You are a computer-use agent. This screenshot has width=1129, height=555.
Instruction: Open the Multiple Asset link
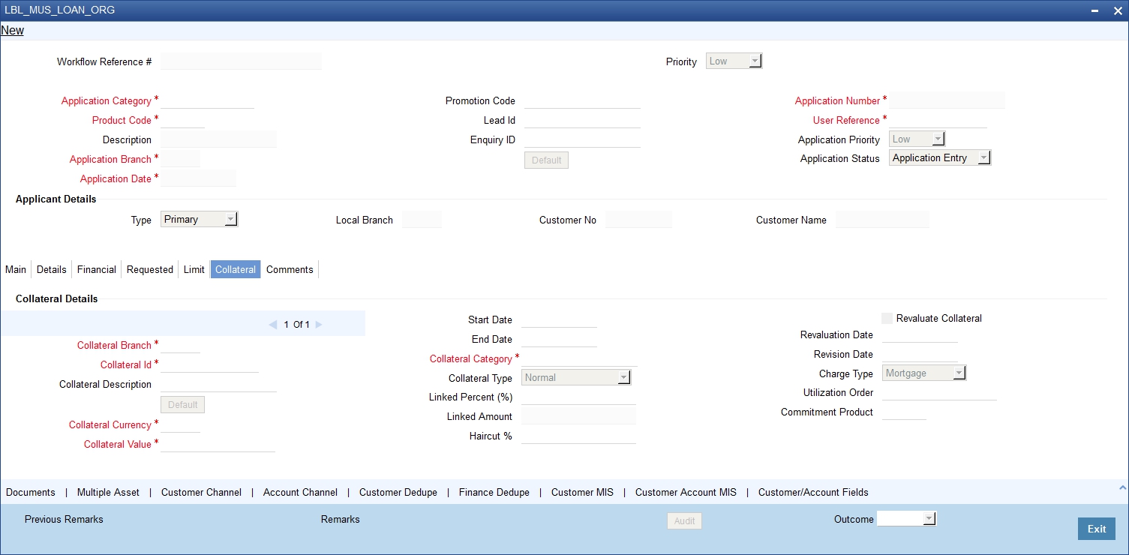pos(108,493)
